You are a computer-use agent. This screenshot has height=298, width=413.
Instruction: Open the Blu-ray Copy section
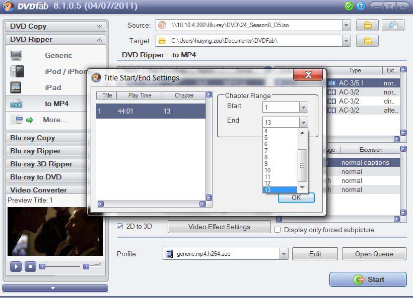(x=46, y=138)
